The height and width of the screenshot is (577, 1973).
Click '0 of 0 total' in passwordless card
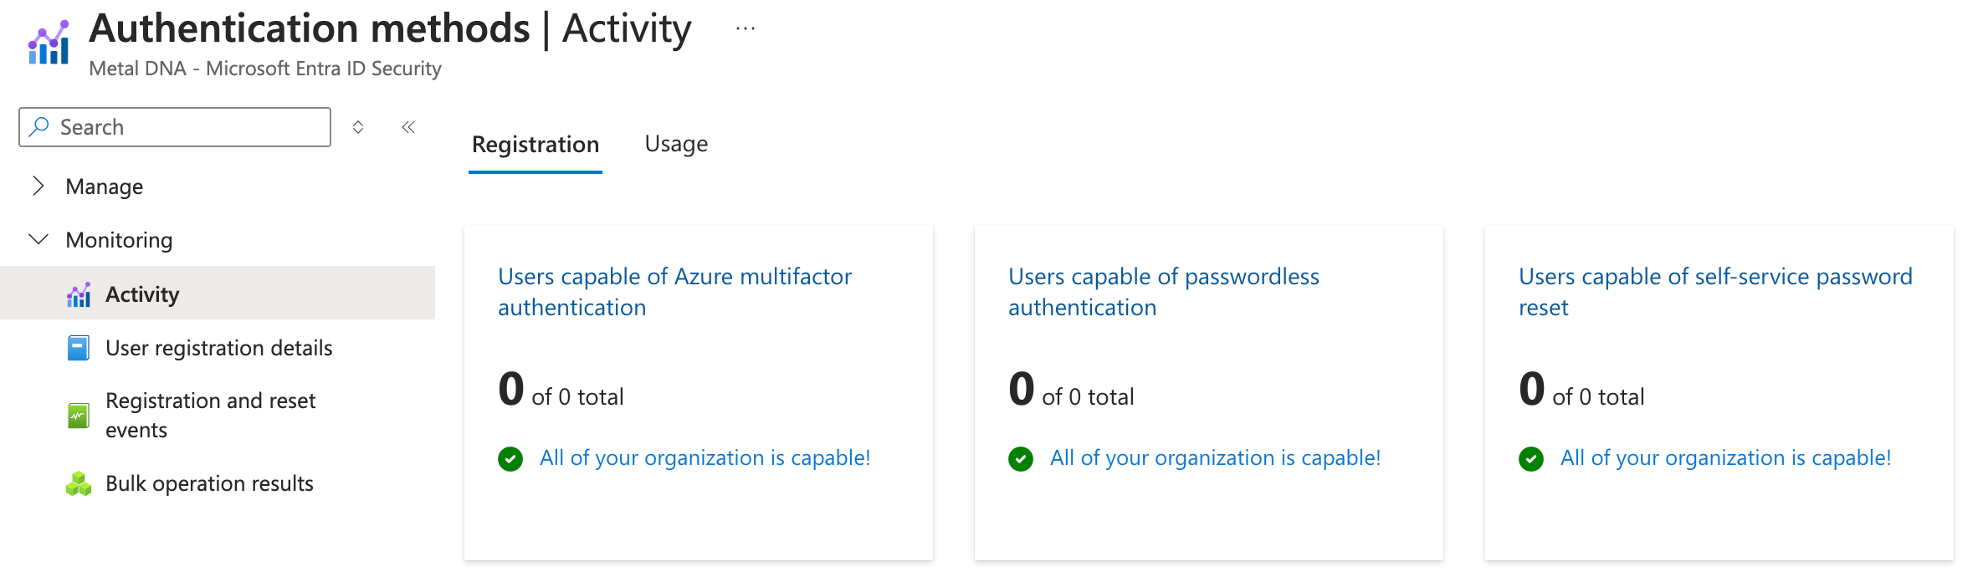(x=1071, y=391)
